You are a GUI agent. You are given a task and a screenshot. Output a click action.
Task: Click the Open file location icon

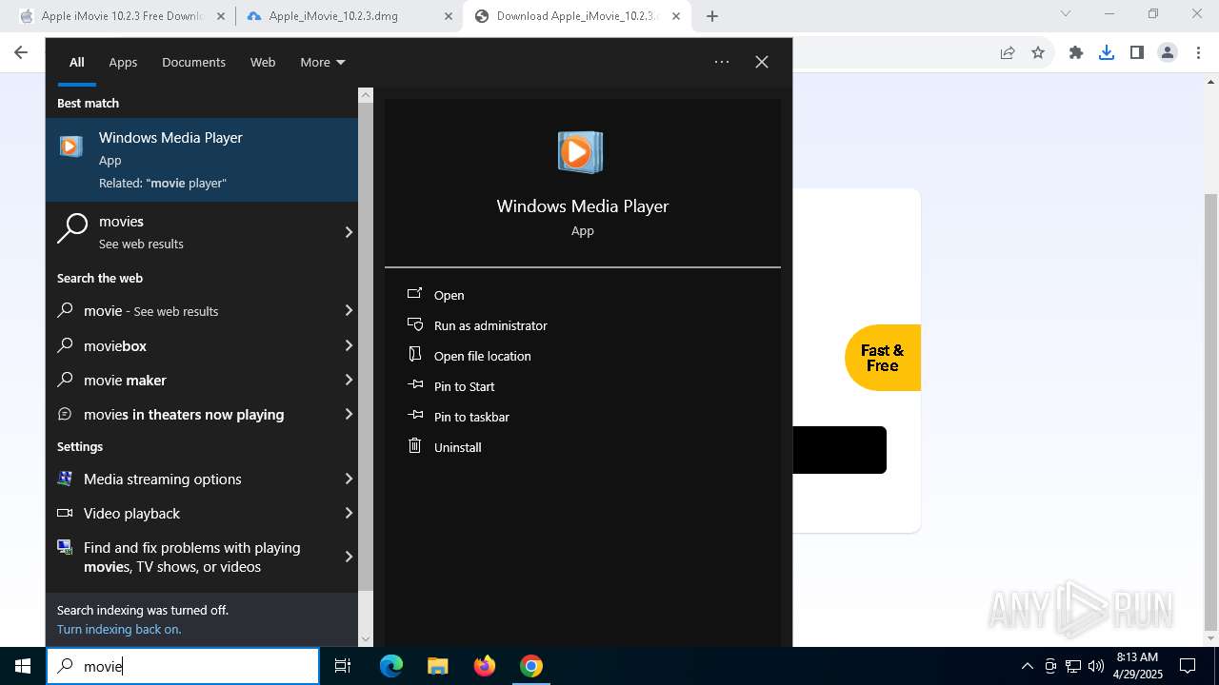pos(414,355)
